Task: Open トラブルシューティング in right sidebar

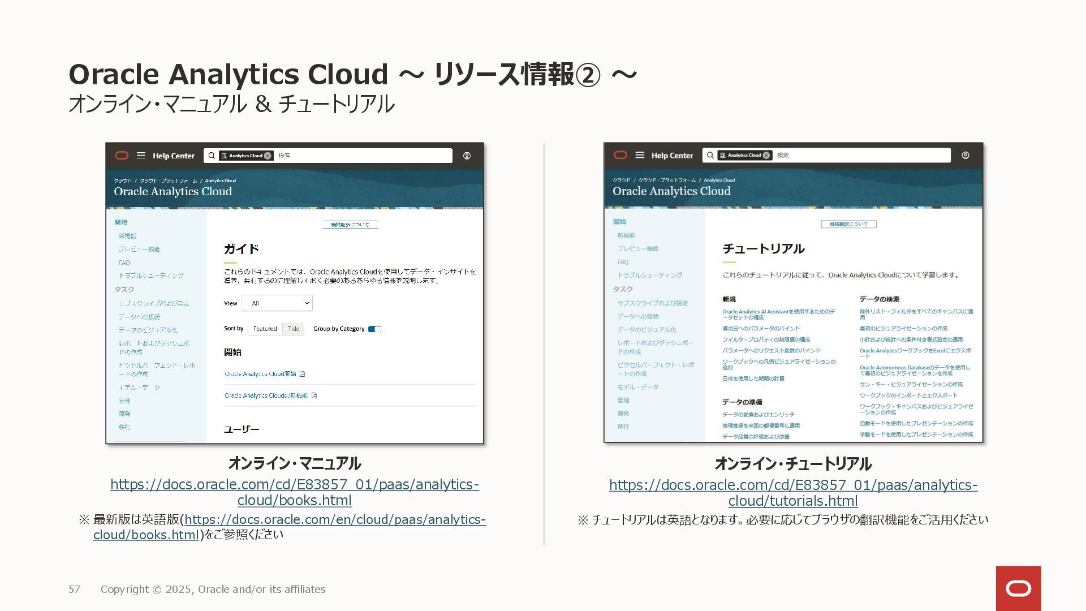Action: (x=649, y=275)
